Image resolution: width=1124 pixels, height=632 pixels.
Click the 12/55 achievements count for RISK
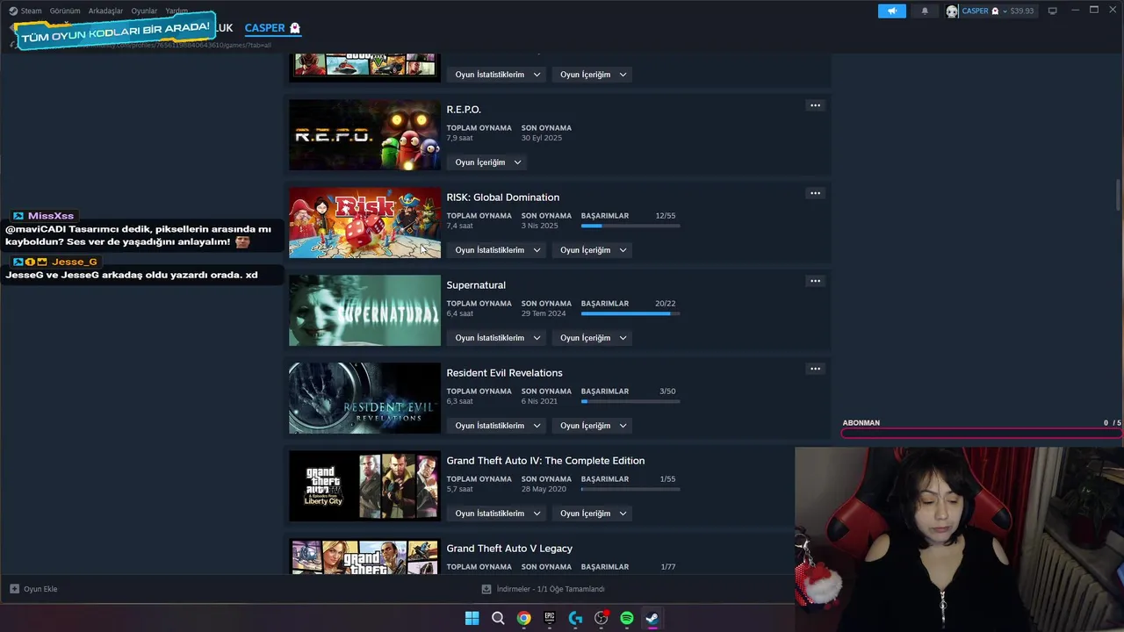coord(665,216)
